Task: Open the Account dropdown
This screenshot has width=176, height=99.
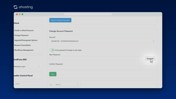Action: click(x=102, y=41)
